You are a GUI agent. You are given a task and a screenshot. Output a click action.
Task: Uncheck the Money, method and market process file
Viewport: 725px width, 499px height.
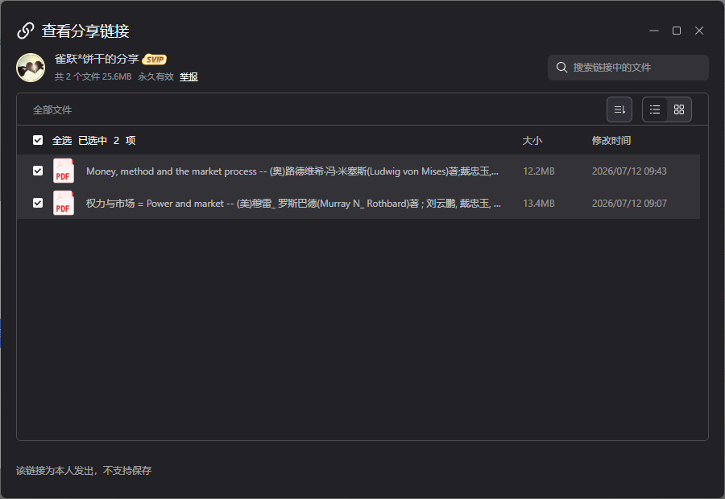click(x=38, y=171)
